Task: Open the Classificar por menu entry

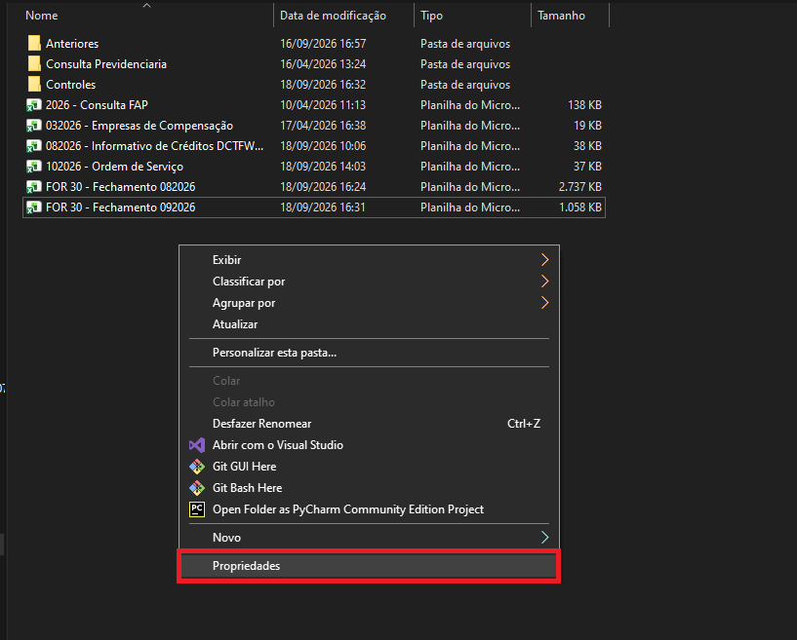Action: (369, 282)
